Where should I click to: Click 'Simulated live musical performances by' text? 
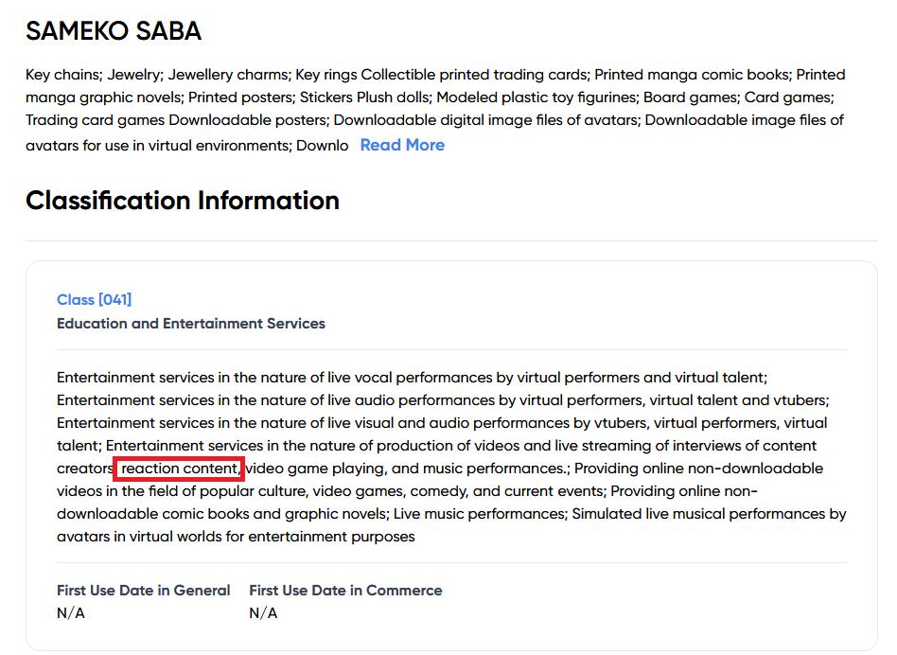(x=710, y=514)
